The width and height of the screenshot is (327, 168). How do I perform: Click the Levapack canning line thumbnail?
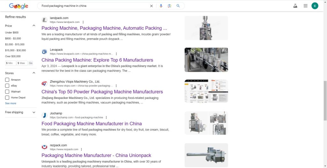206,60
